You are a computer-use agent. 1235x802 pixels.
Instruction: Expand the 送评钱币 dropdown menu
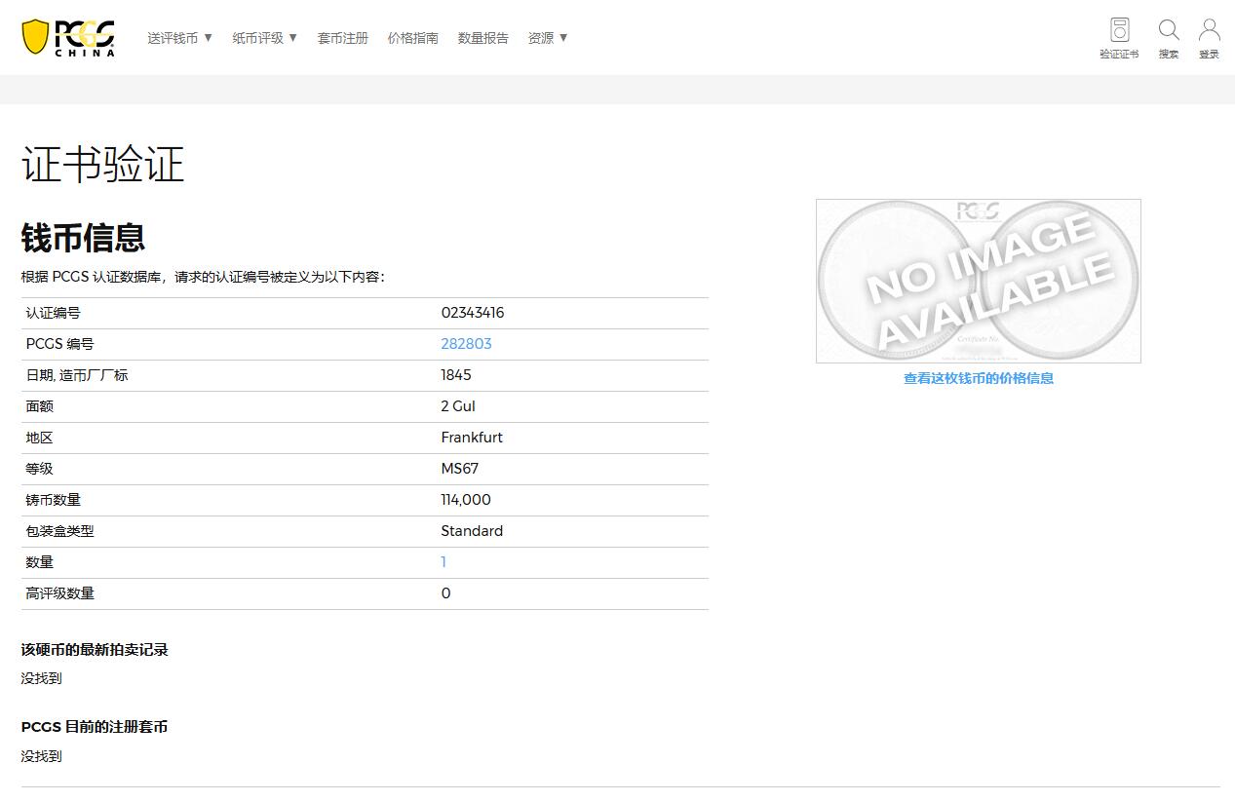(180, 38)
